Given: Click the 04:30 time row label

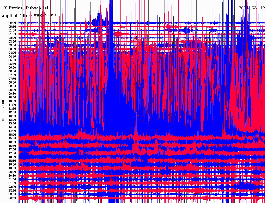Looking at the screenshot, I should tap(13, 56).
